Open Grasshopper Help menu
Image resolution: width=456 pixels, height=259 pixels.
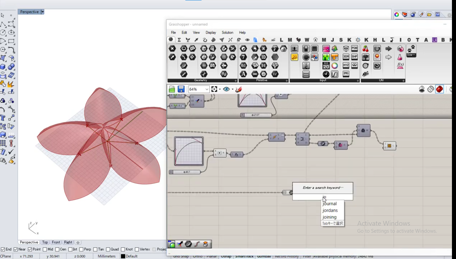click(x=242, y=33)
